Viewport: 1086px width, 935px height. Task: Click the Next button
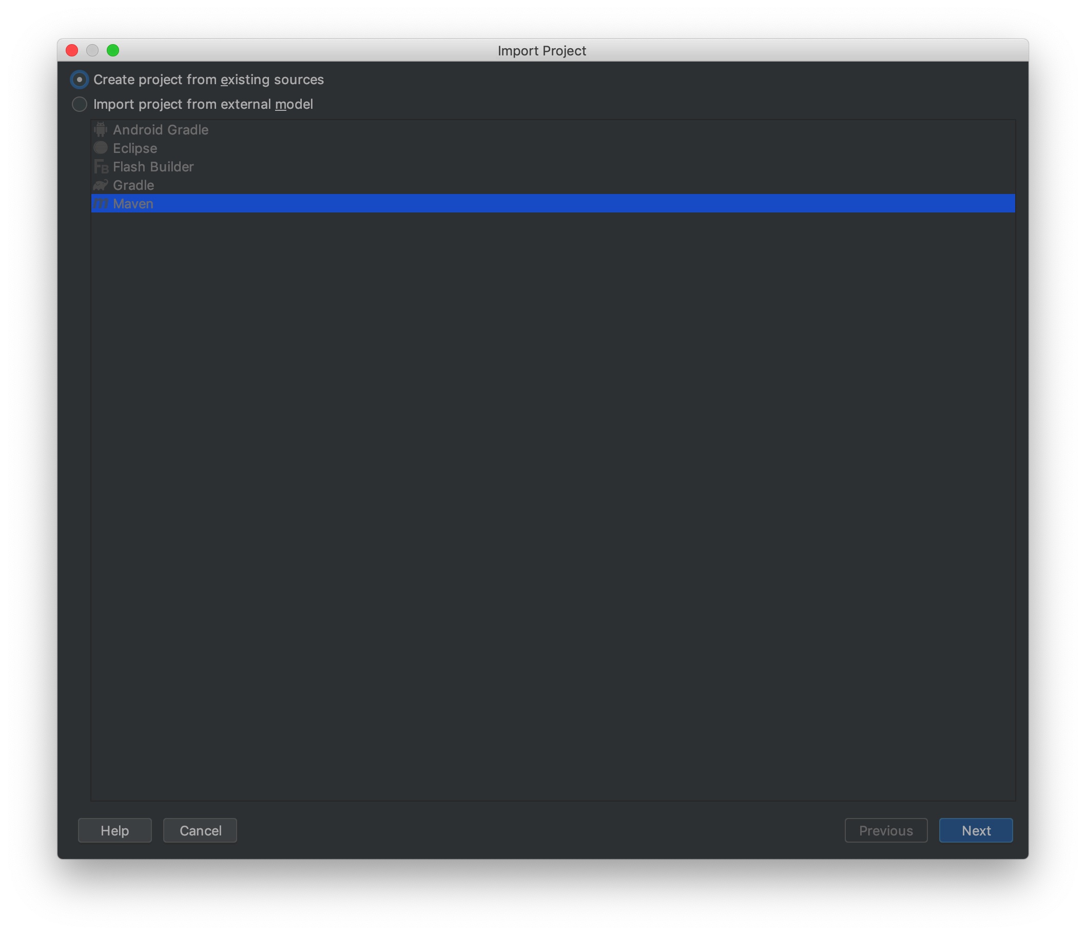point(976,830)
